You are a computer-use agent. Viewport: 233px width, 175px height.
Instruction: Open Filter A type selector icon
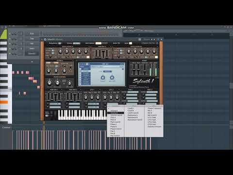[x=65, y=66]
